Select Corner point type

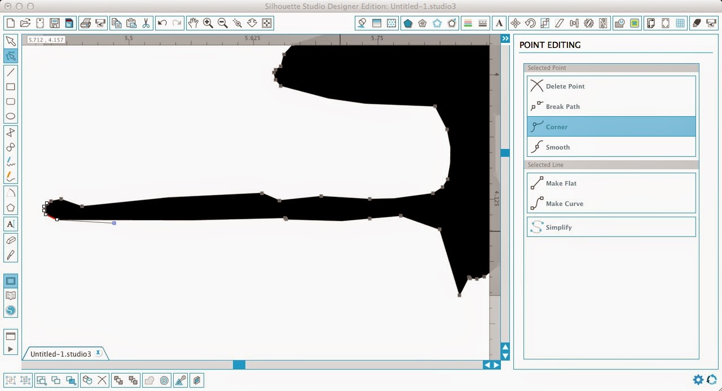[611, 126]
